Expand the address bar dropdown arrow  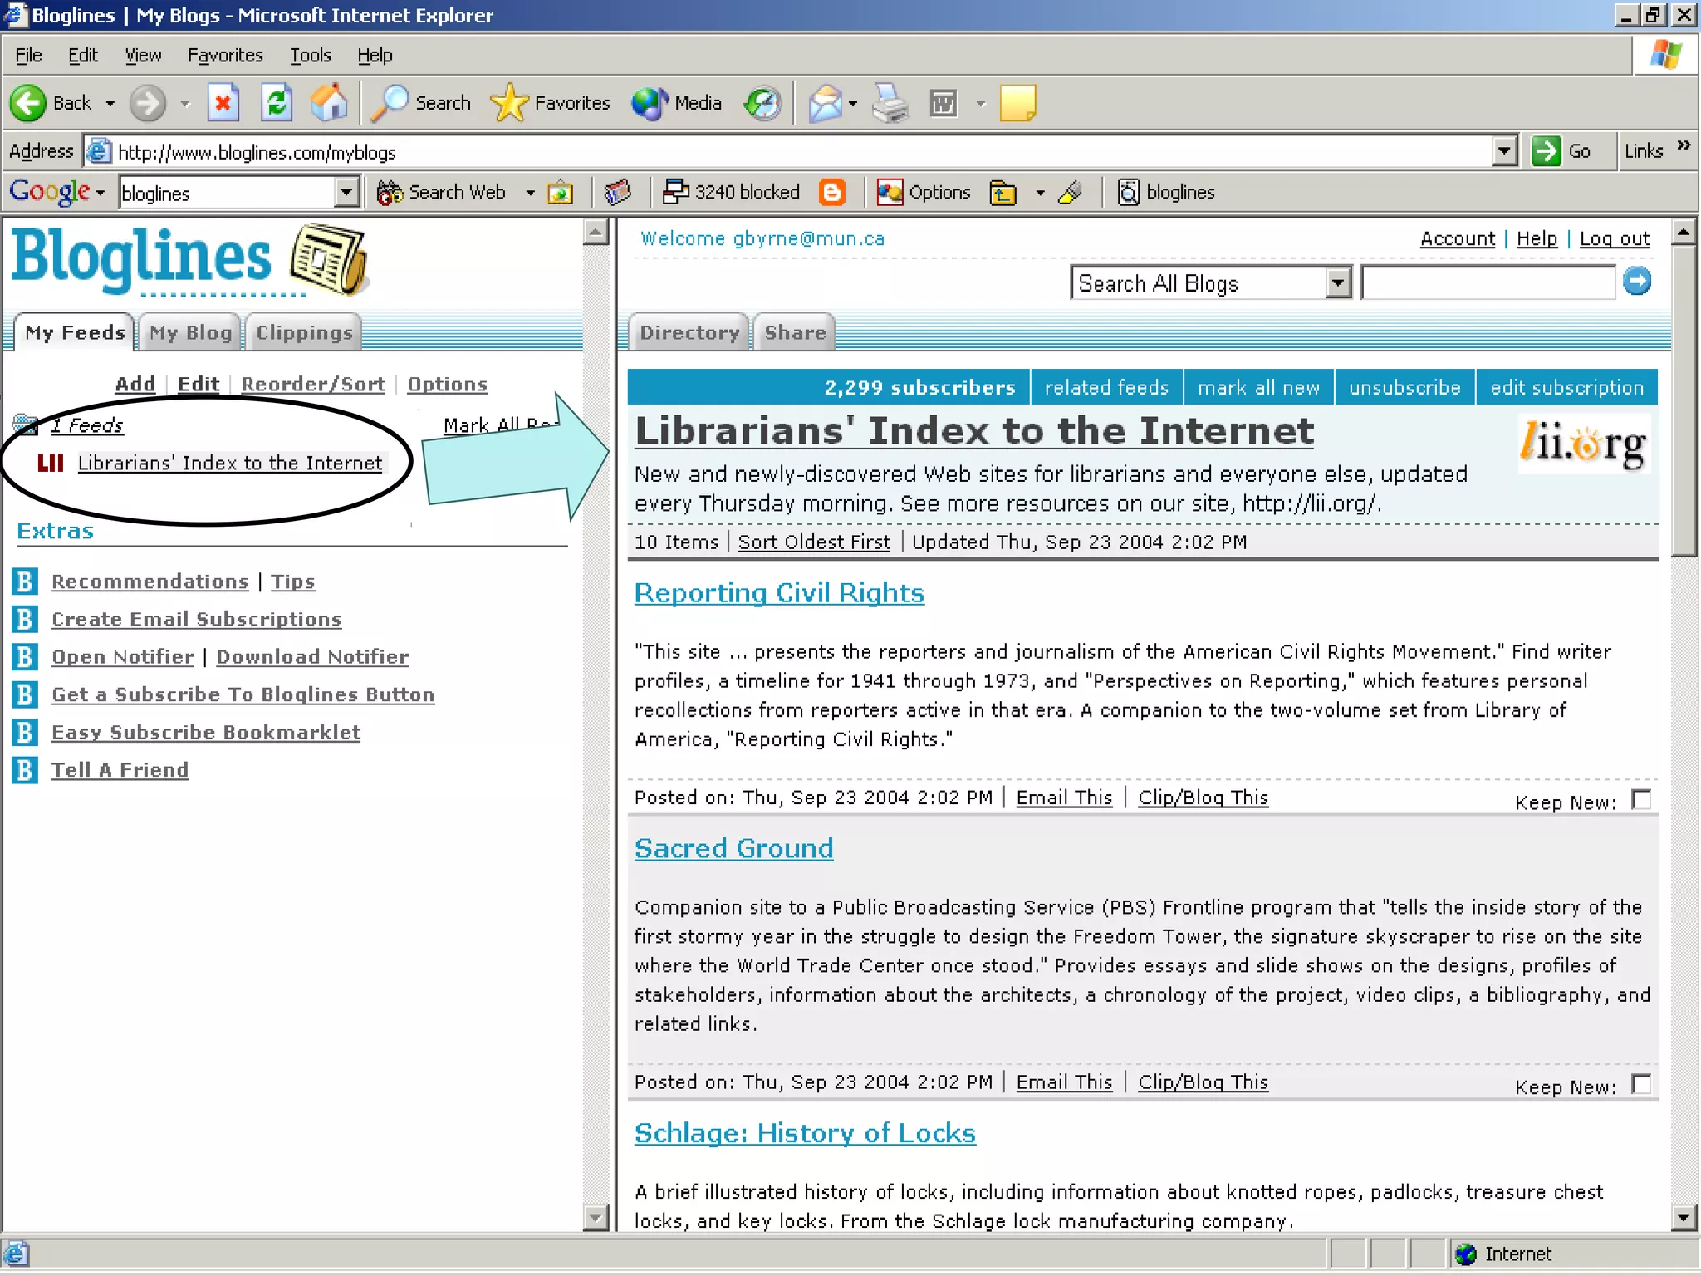click(x=1504, y=151)
